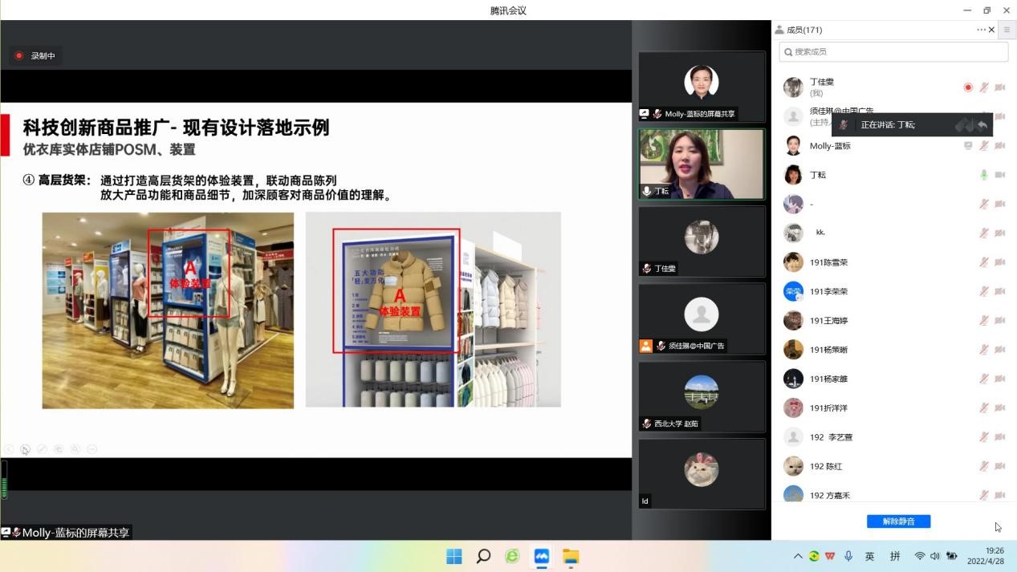The height and width of the screenshot is (572, 1017).
Task: Click the muted microphone icon for 丁佳雯
Action: point(983,87)
